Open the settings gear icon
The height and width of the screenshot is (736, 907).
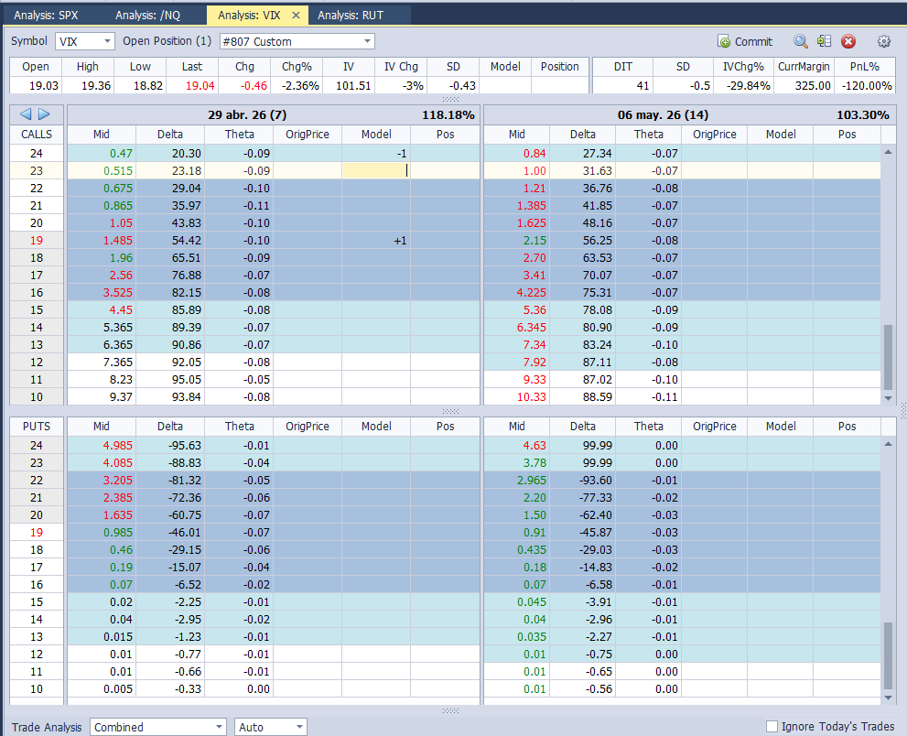[x=882, y=41]
